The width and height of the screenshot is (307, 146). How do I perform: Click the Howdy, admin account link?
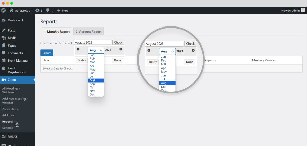[x=291, y=11]
